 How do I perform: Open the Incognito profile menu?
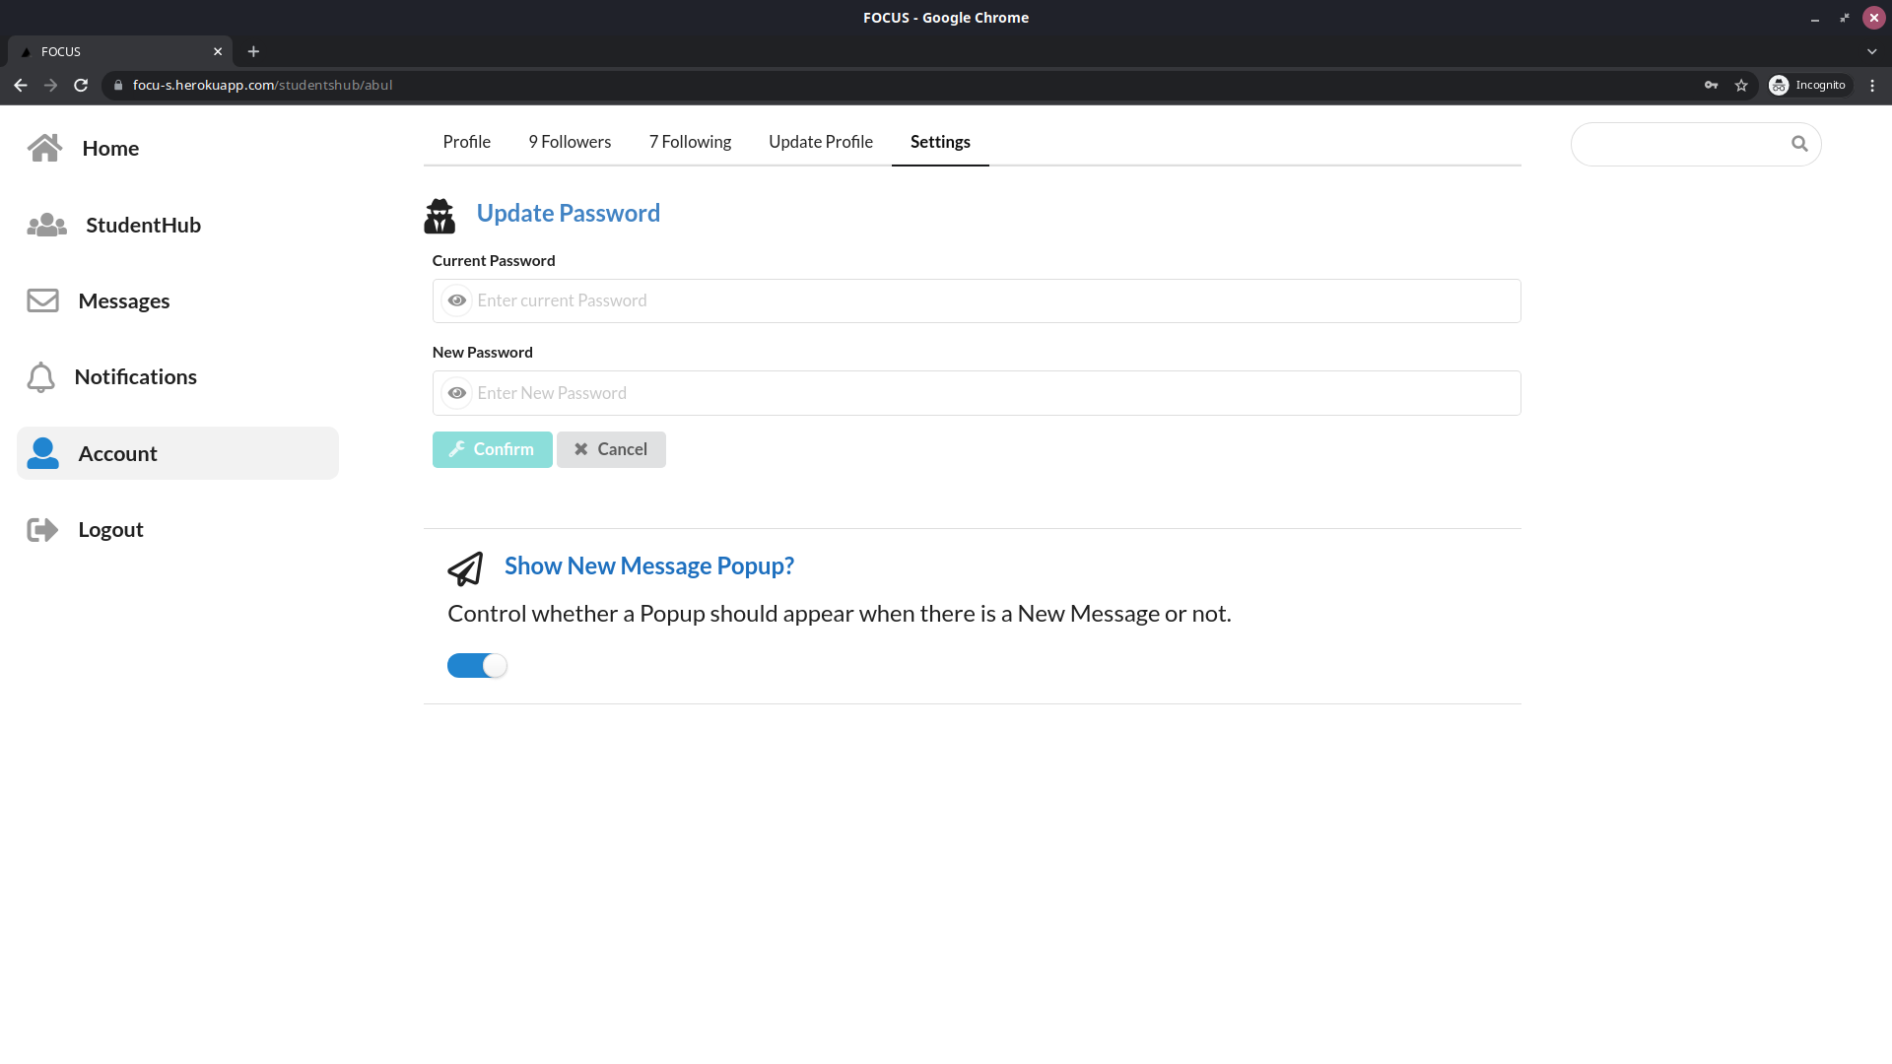(1808, 86)
